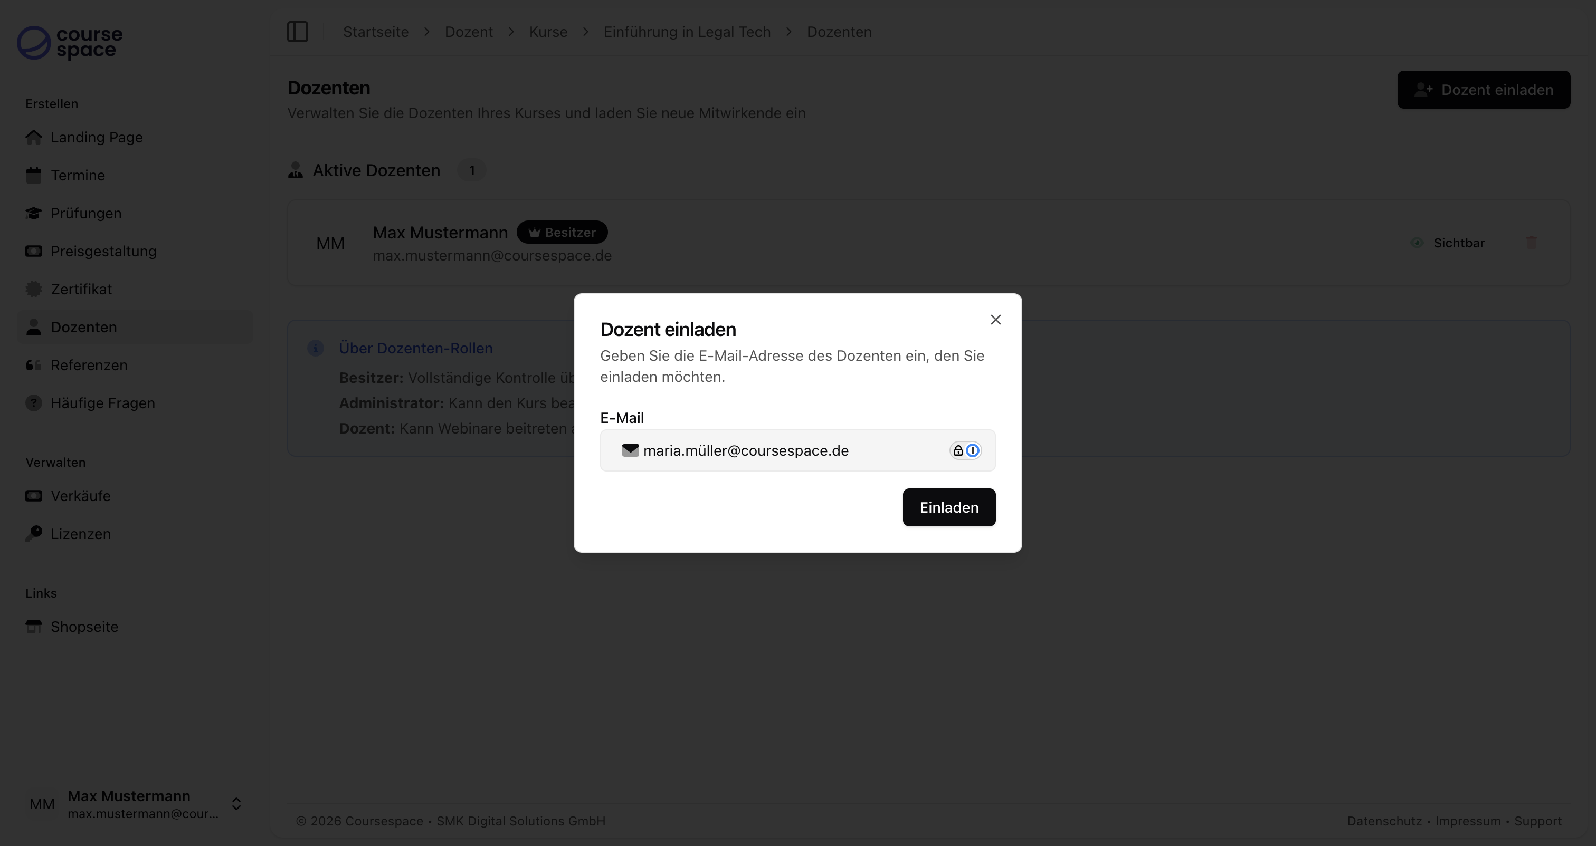Click the trash icon for Max Mustermann

point(1531,243)
